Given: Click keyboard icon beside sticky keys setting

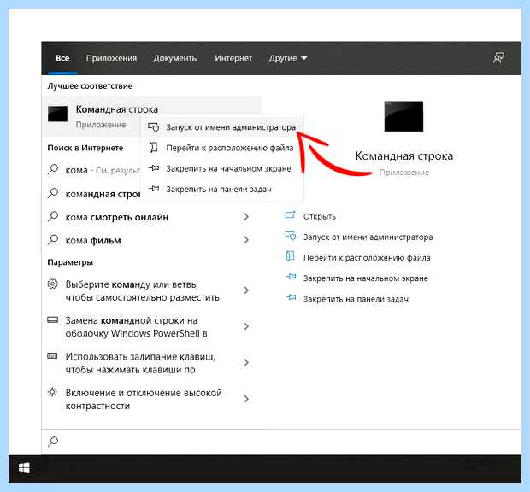Looking at the screenshot, I should [x=52, y=356].
